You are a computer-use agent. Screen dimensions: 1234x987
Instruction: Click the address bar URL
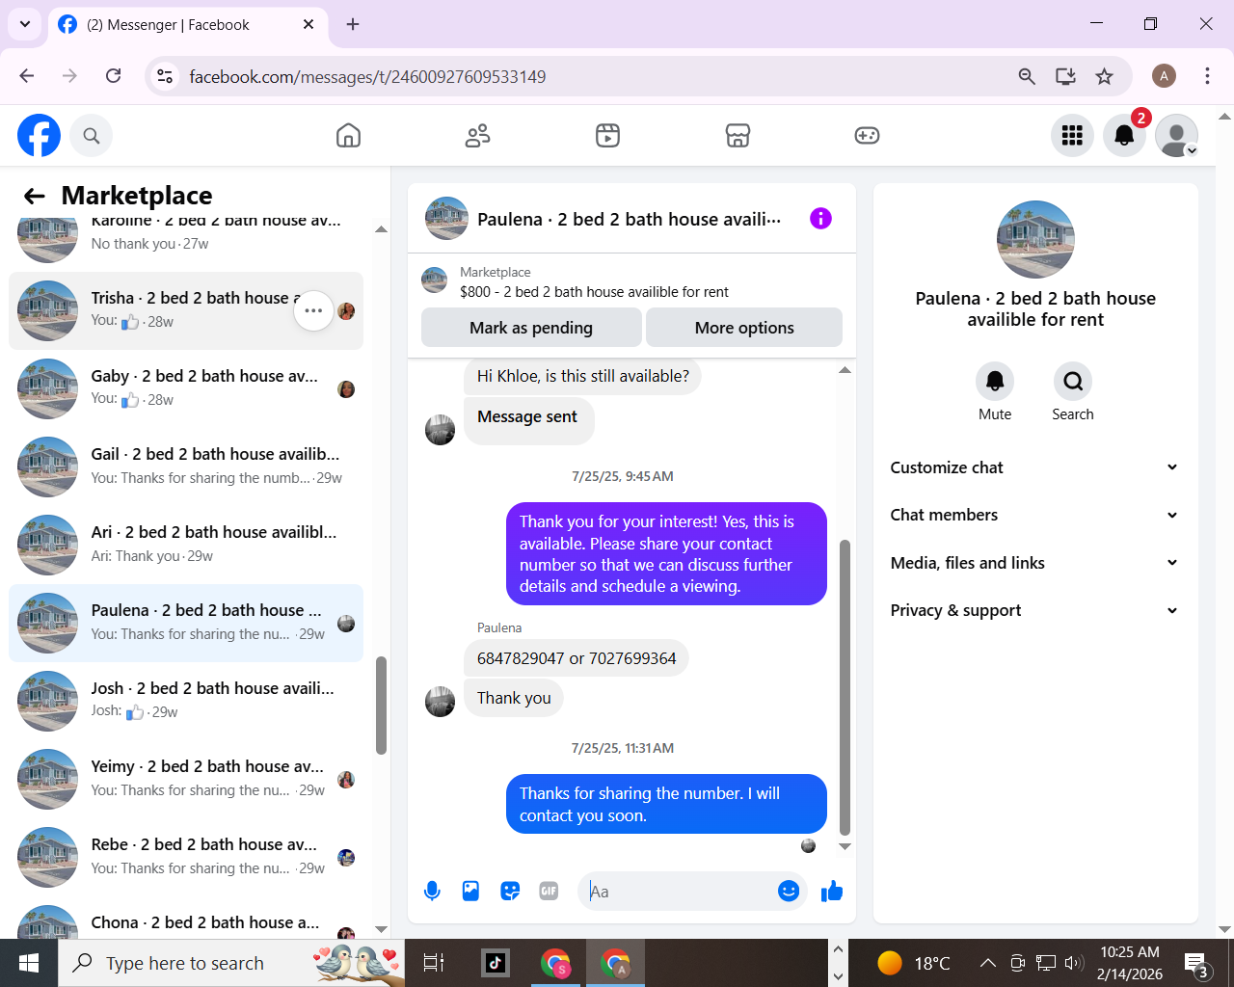pyautogui.click(x=367, y=76)
